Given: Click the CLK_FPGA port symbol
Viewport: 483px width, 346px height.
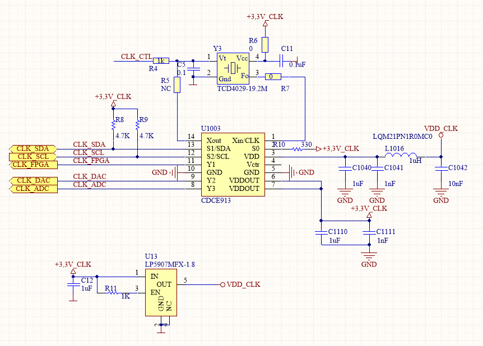Looking at the screenshot, I should tap(33, 165).
